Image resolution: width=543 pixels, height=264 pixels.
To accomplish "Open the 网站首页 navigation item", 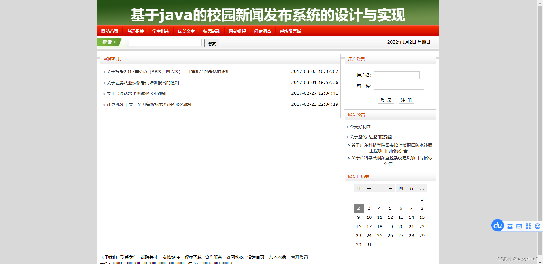I will click(x=110, y=31).
